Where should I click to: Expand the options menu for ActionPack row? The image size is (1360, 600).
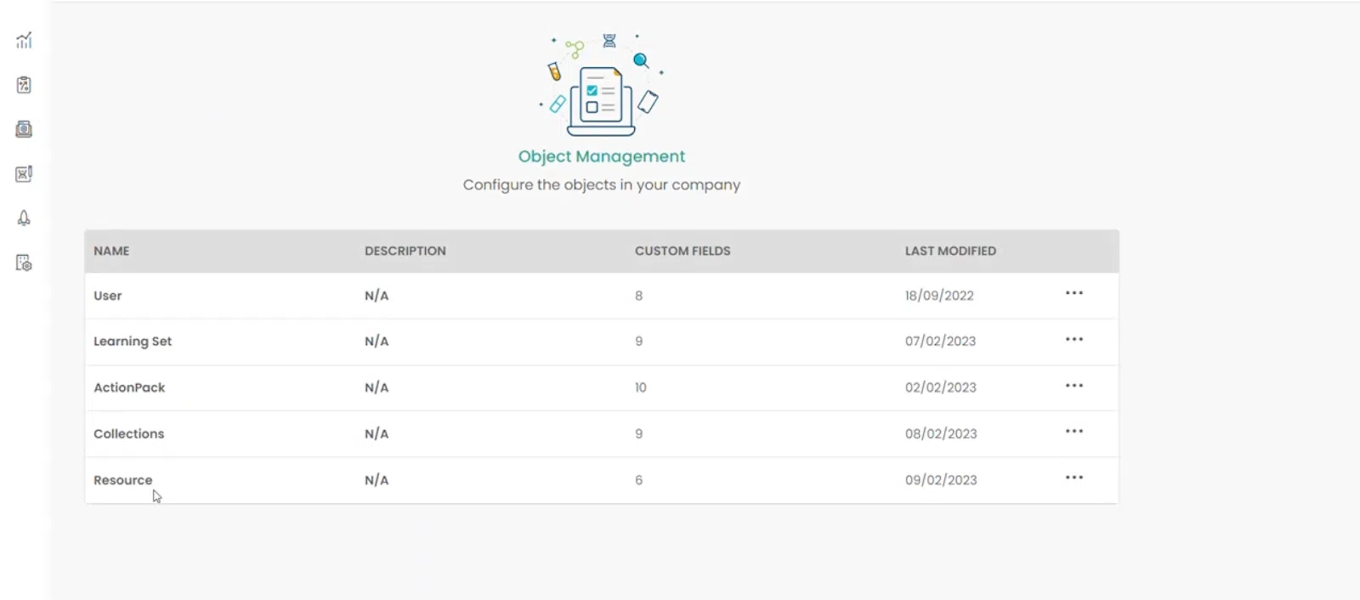tap(1074, 385)
